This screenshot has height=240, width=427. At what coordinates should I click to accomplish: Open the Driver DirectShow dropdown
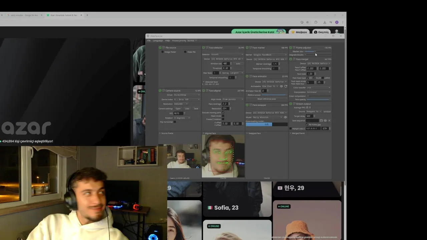[x=186, y=95]
